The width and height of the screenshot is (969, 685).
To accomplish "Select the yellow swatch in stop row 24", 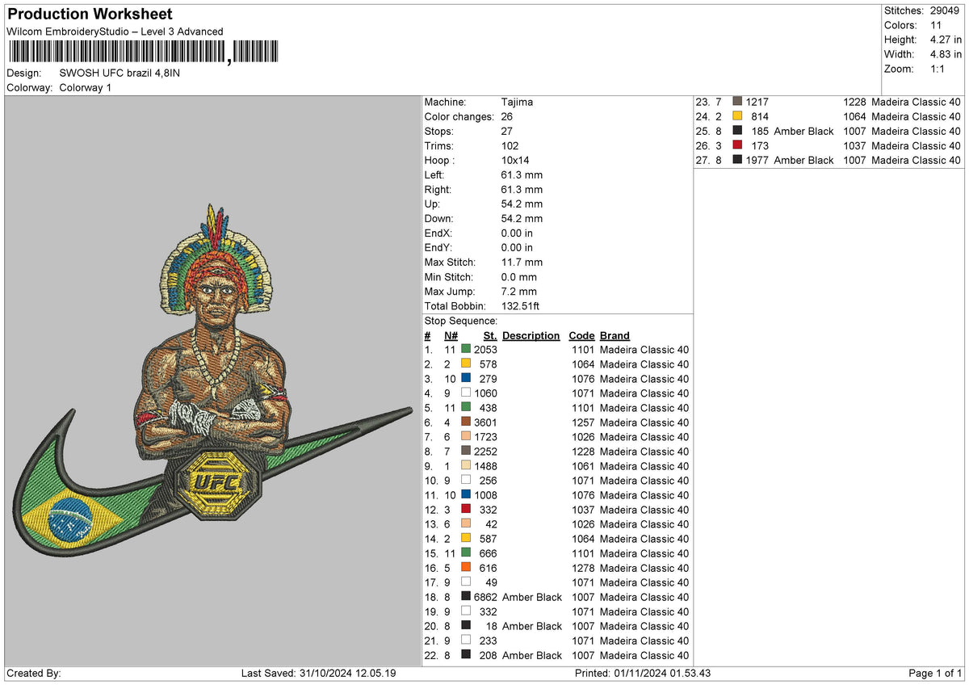I will point(737,116).
